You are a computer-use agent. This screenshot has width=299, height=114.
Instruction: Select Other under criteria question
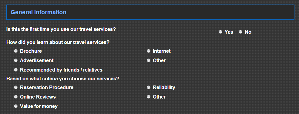click(149, 97)
